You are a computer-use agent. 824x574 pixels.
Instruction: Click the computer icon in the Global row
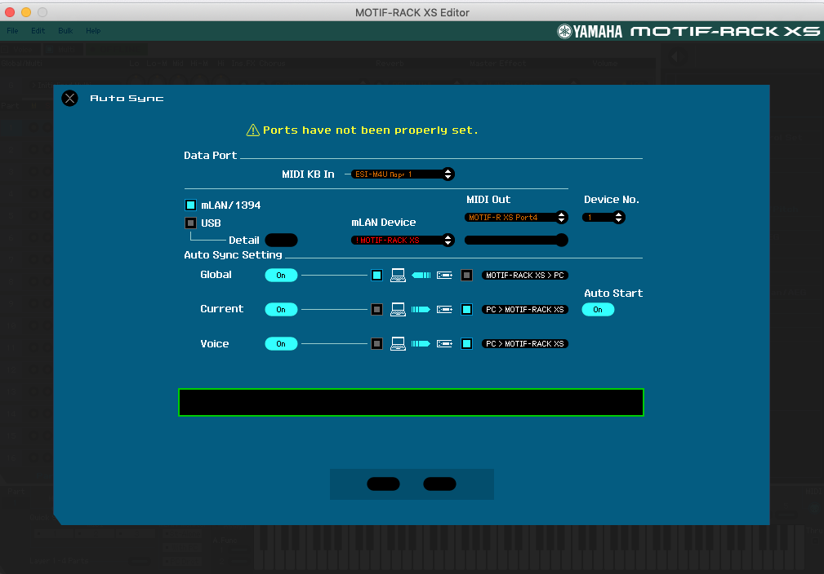pyautogui.click(x=398, y=275)
